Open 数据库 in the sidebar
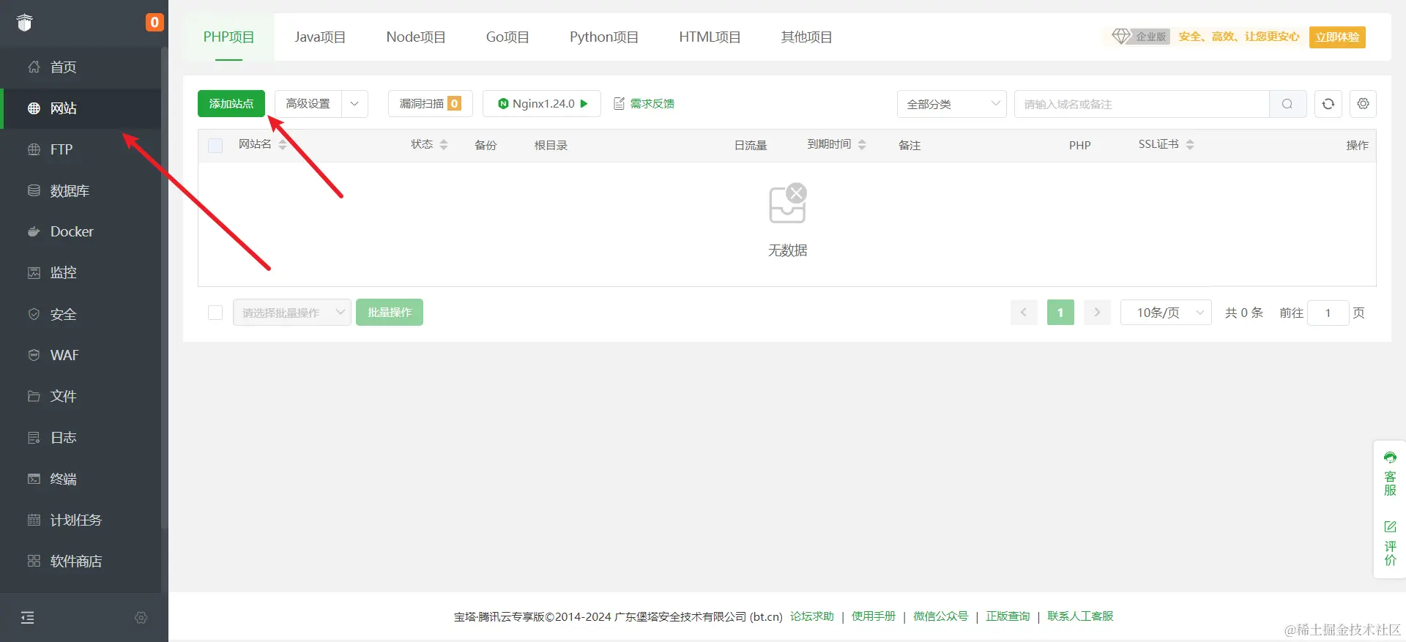The height and width of the screenshot is (642, 1406). click(x=81, y=190)
